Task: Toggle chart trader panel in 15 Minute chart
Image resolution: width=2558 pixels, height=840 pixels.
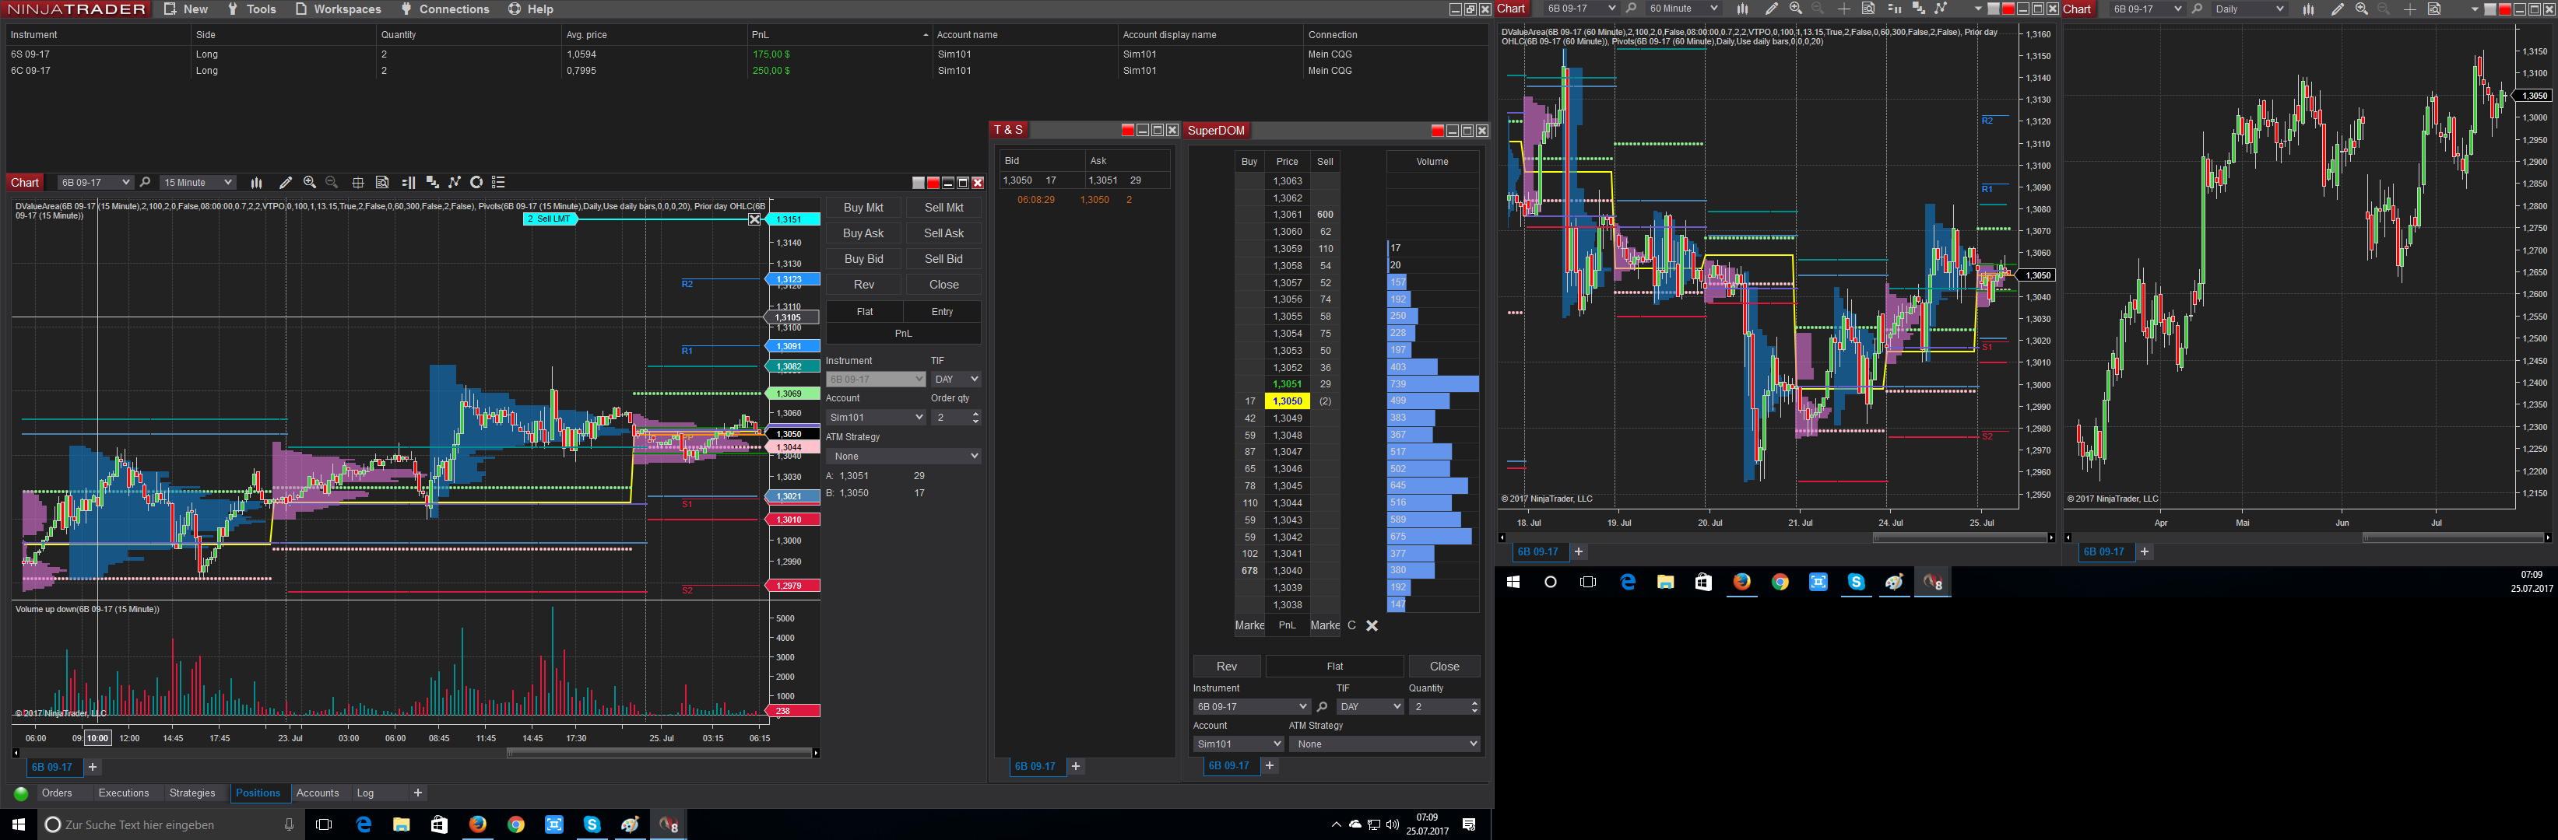Action: pos(408,183)
